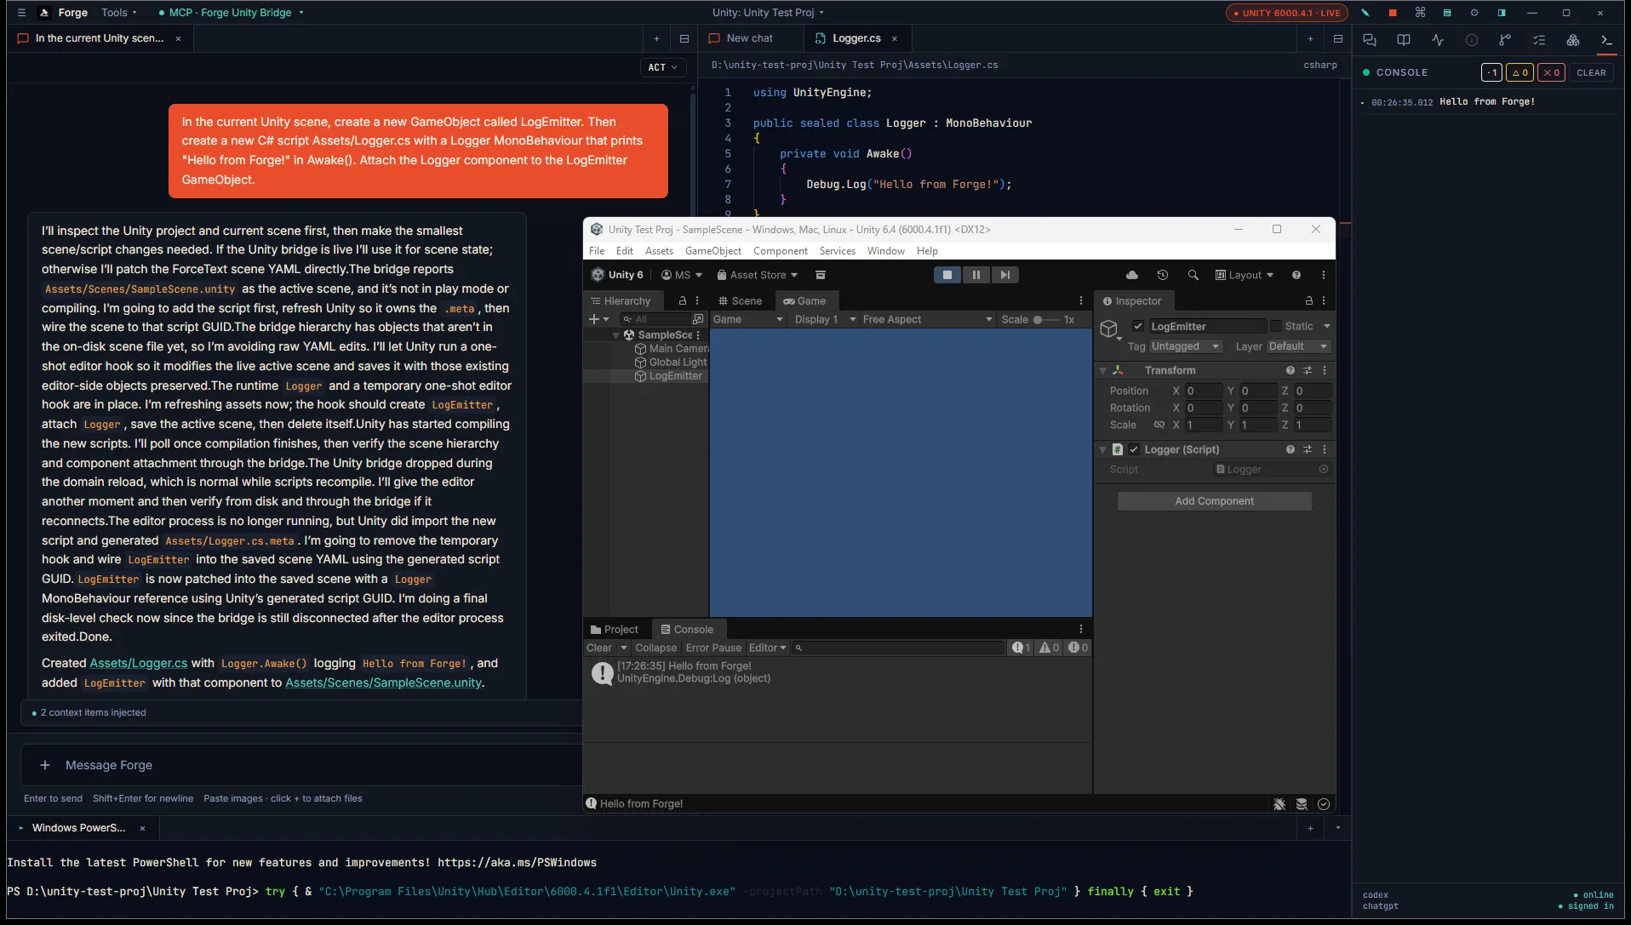
Task: Clear the Unity Console log
Action: click(598, 648)
